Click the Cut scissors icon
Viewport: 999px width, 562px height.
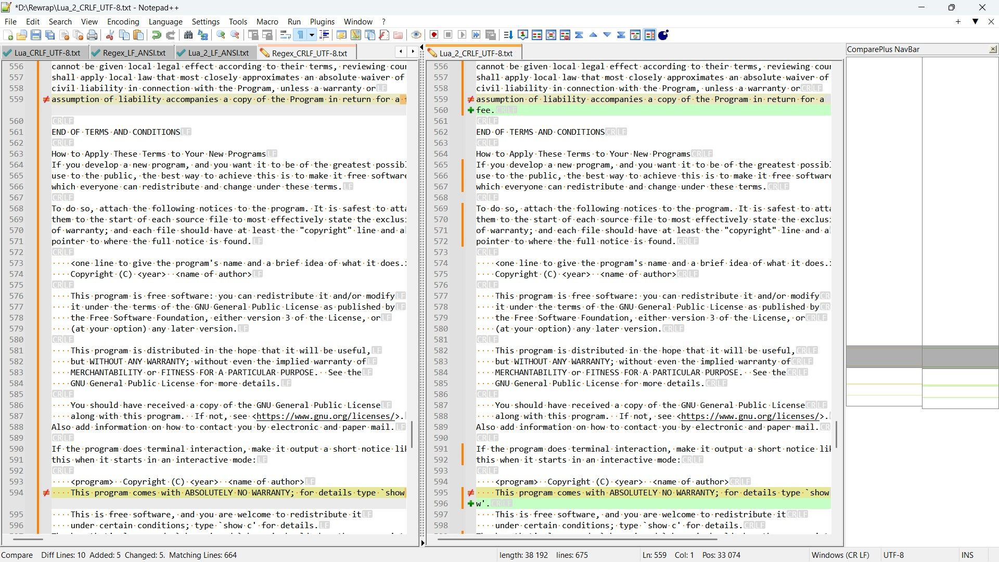click(110, 35)
